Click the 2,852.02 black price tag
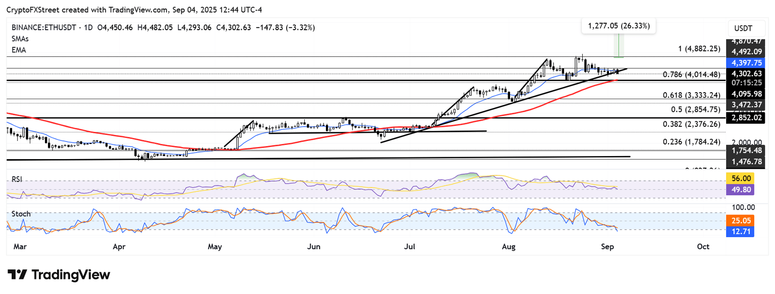This screenshot has height=294, width=775. coord(745,118)
